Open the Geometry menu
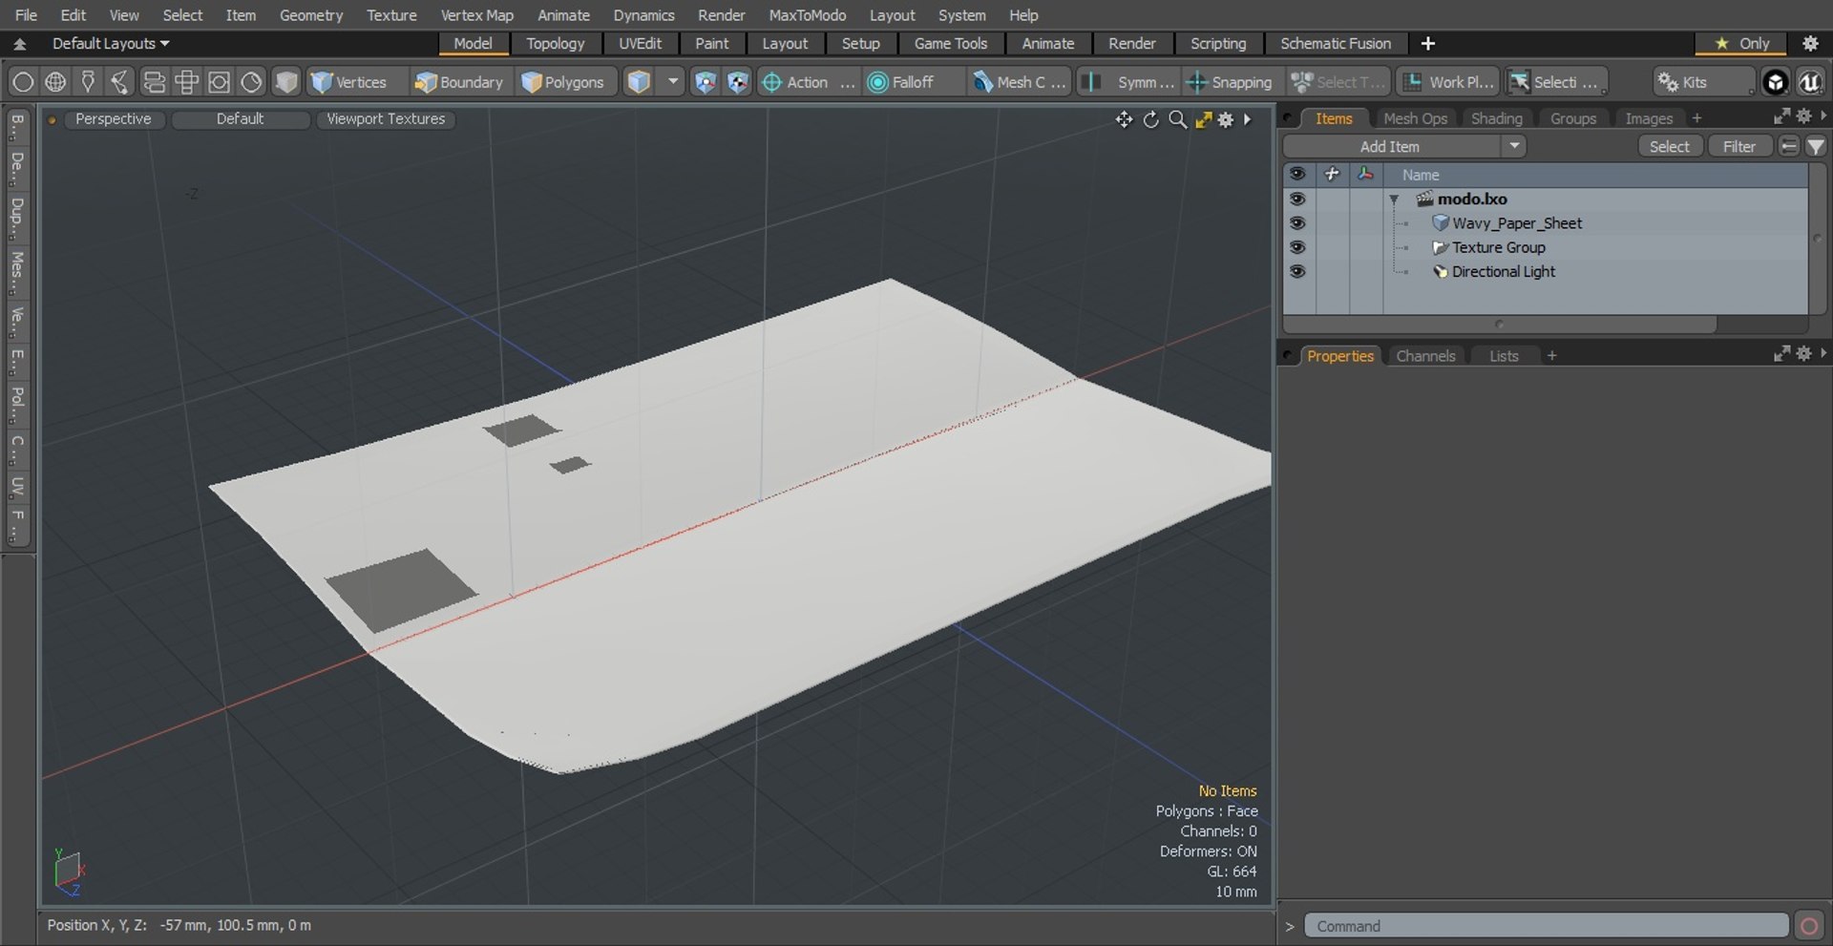 [310, 15]
